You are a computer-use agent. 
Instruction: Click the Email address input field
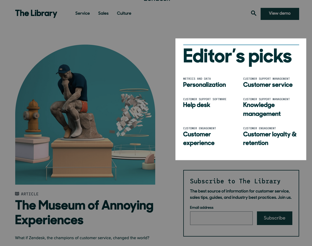coord(221,218)
